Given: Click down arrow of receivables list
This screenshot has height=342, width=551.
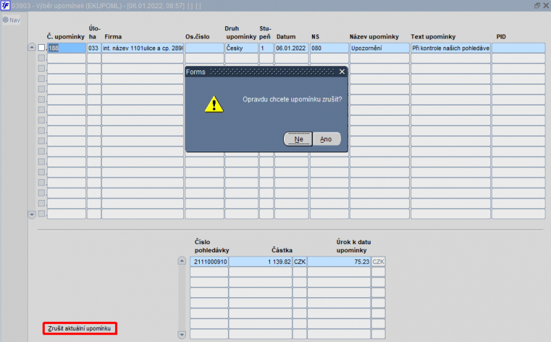Looking at the screenshot, I should coord(182,334).
